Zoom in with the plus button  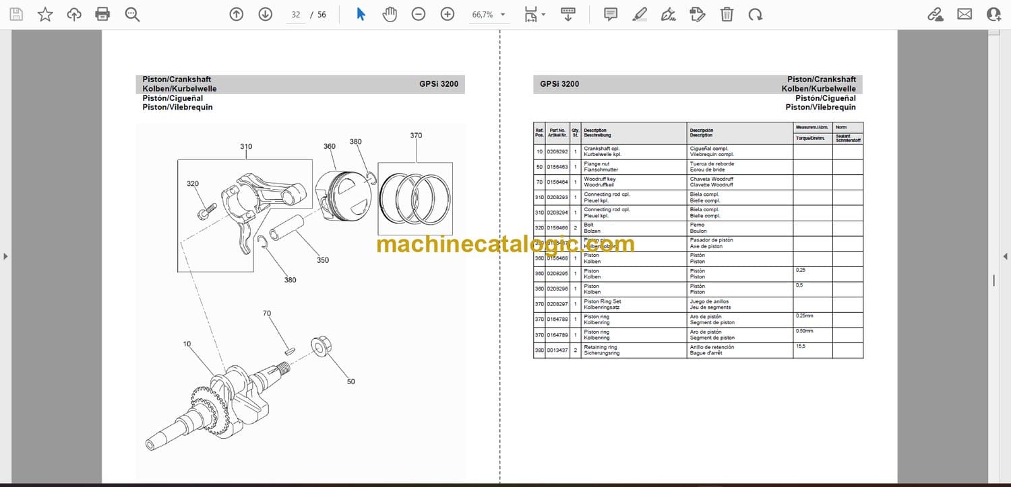click(448, 14)
